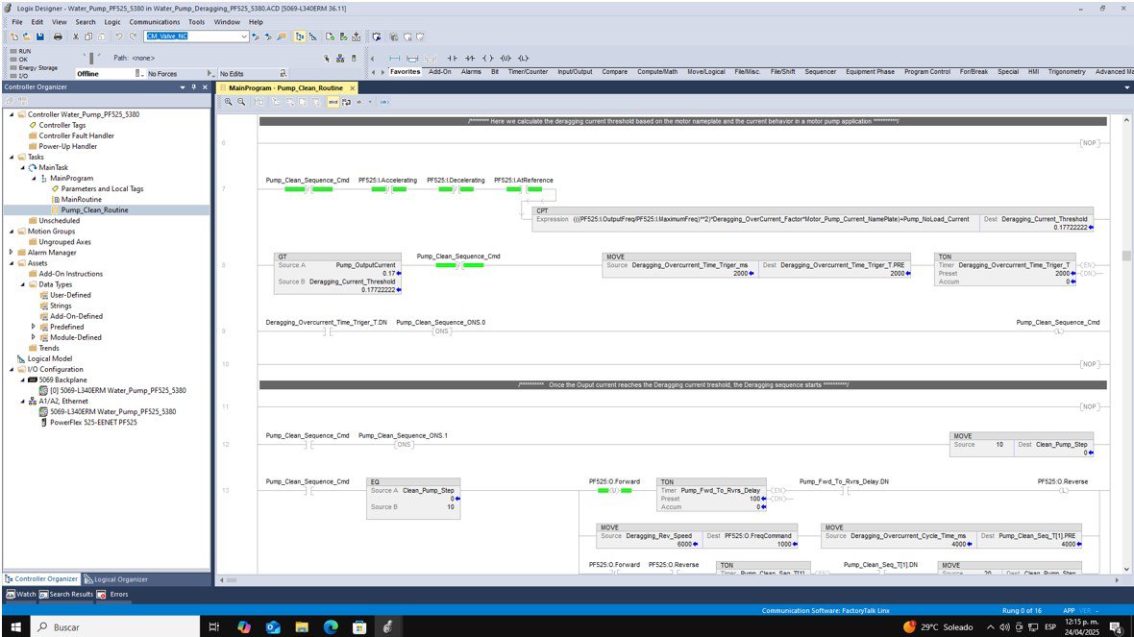This screenshot has height=637, width=1134.
Task: Open the Search Results pane
Action: (66, 595)
